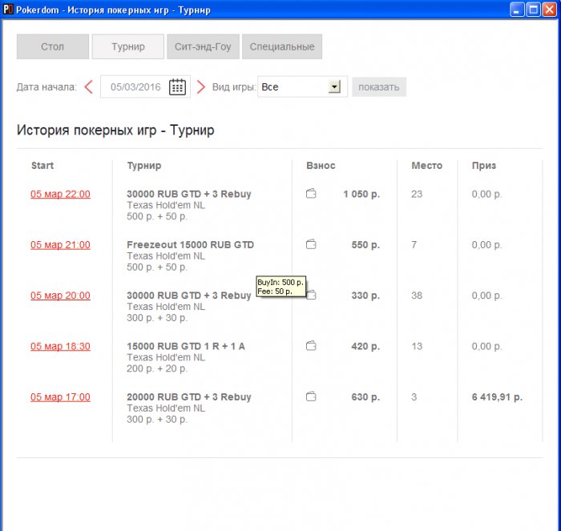The height and width of the screenshot is (531, 561).
Task: Open the 05 мар 21:00 tournament link
Action: 60,245
